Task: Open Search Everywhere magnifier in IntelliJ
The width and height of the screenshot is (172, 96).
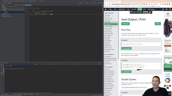Action: [99, 3]
